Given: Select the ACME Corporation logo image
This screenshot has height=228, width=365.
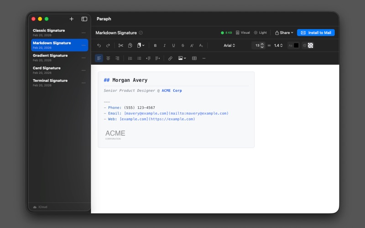Looking at the screenshot, I should click(x=115, y=135).
